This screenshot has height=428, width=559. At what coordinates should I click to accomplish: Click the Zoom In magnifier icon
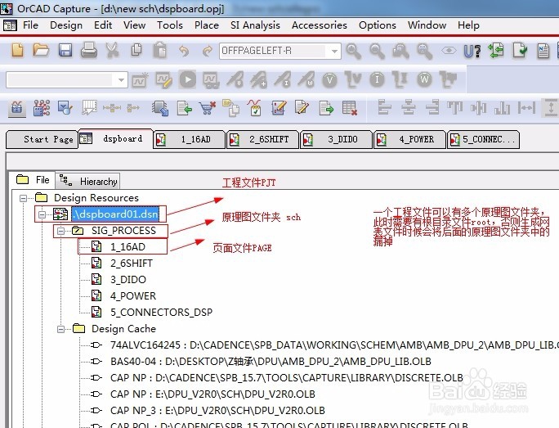(354, 51)
